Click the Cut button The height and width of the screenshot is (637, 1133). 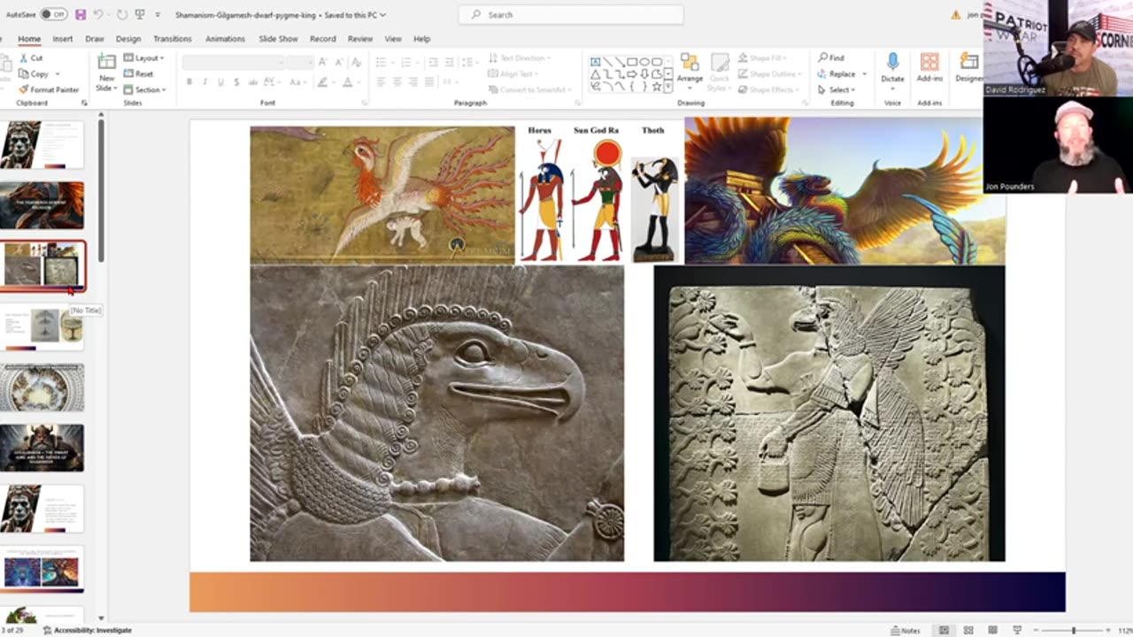31,58
